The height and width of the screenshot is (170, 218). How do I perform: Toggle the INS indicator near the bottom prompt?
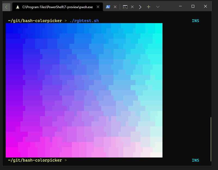click(x=195, y=160)
